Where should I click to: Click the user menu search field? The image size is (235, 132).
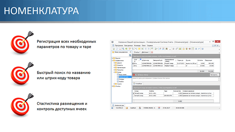pyautogui.click(x=120, y=55)
